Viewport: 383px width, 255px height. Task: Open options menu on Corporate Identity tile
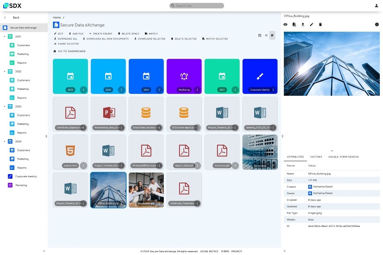(273, 90)
